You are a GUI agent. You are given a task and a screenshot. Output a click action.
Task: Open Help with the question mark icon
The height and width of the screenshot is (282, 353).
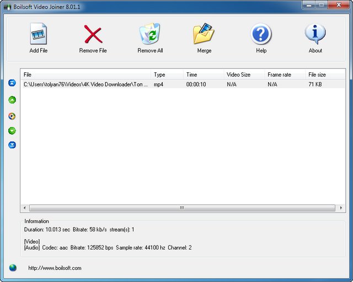[x=261, y=34]
